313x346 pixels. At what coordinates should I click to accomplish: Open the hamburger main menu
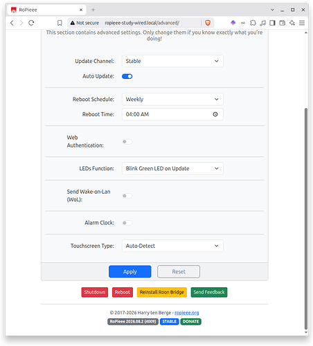coord(302,23)
